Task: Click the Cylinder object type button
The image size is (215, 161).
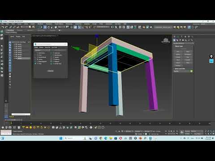Action: tap(178, 57)
